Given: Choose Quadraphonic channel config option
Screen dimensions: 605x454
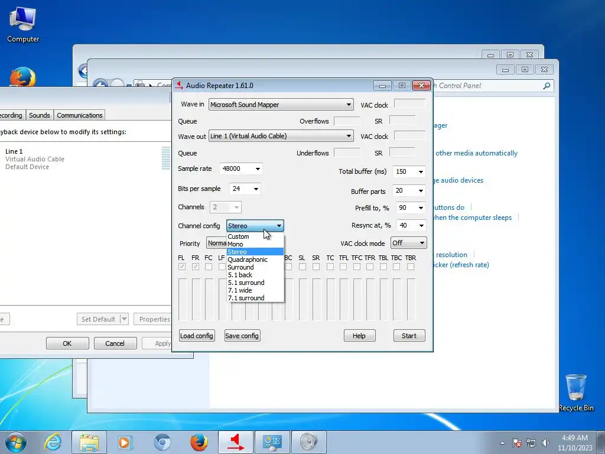Looking at the screenshot, I should tap(255, 260).
